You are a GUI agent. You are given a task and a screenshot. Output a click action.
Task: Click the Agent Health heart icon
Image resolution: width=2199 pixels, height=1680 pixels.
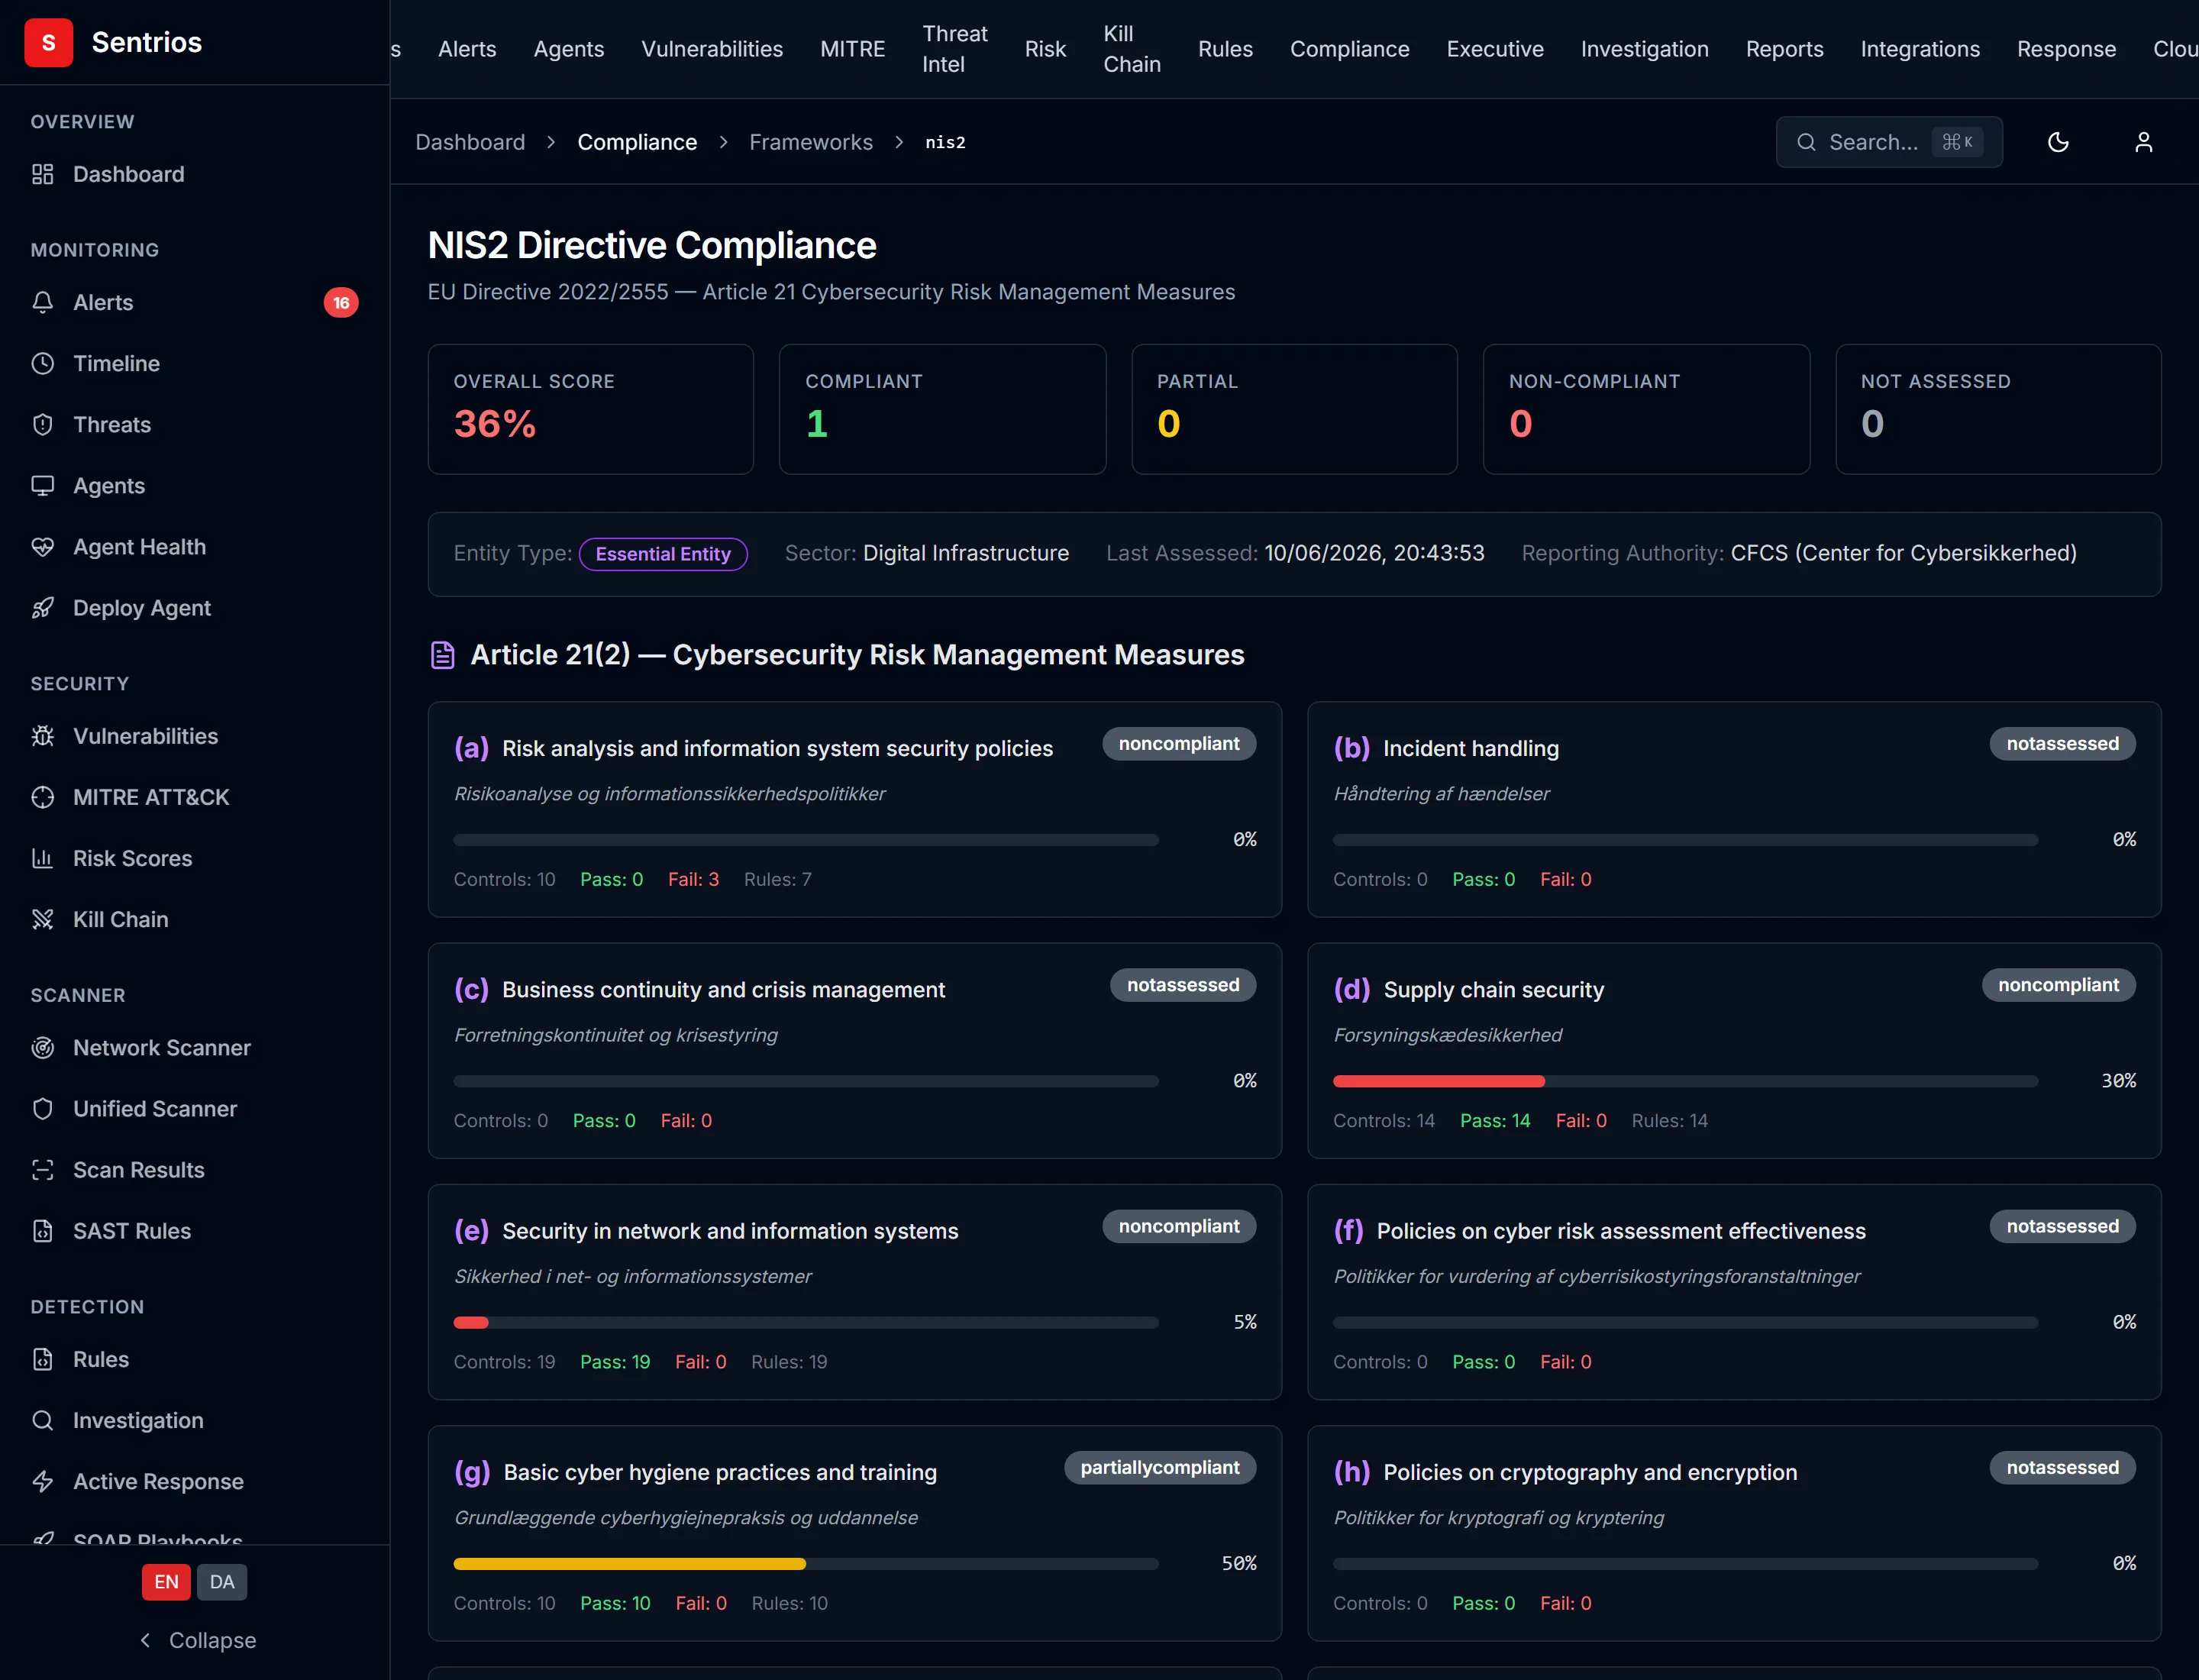pyautogui.click(x=42, y=546)
